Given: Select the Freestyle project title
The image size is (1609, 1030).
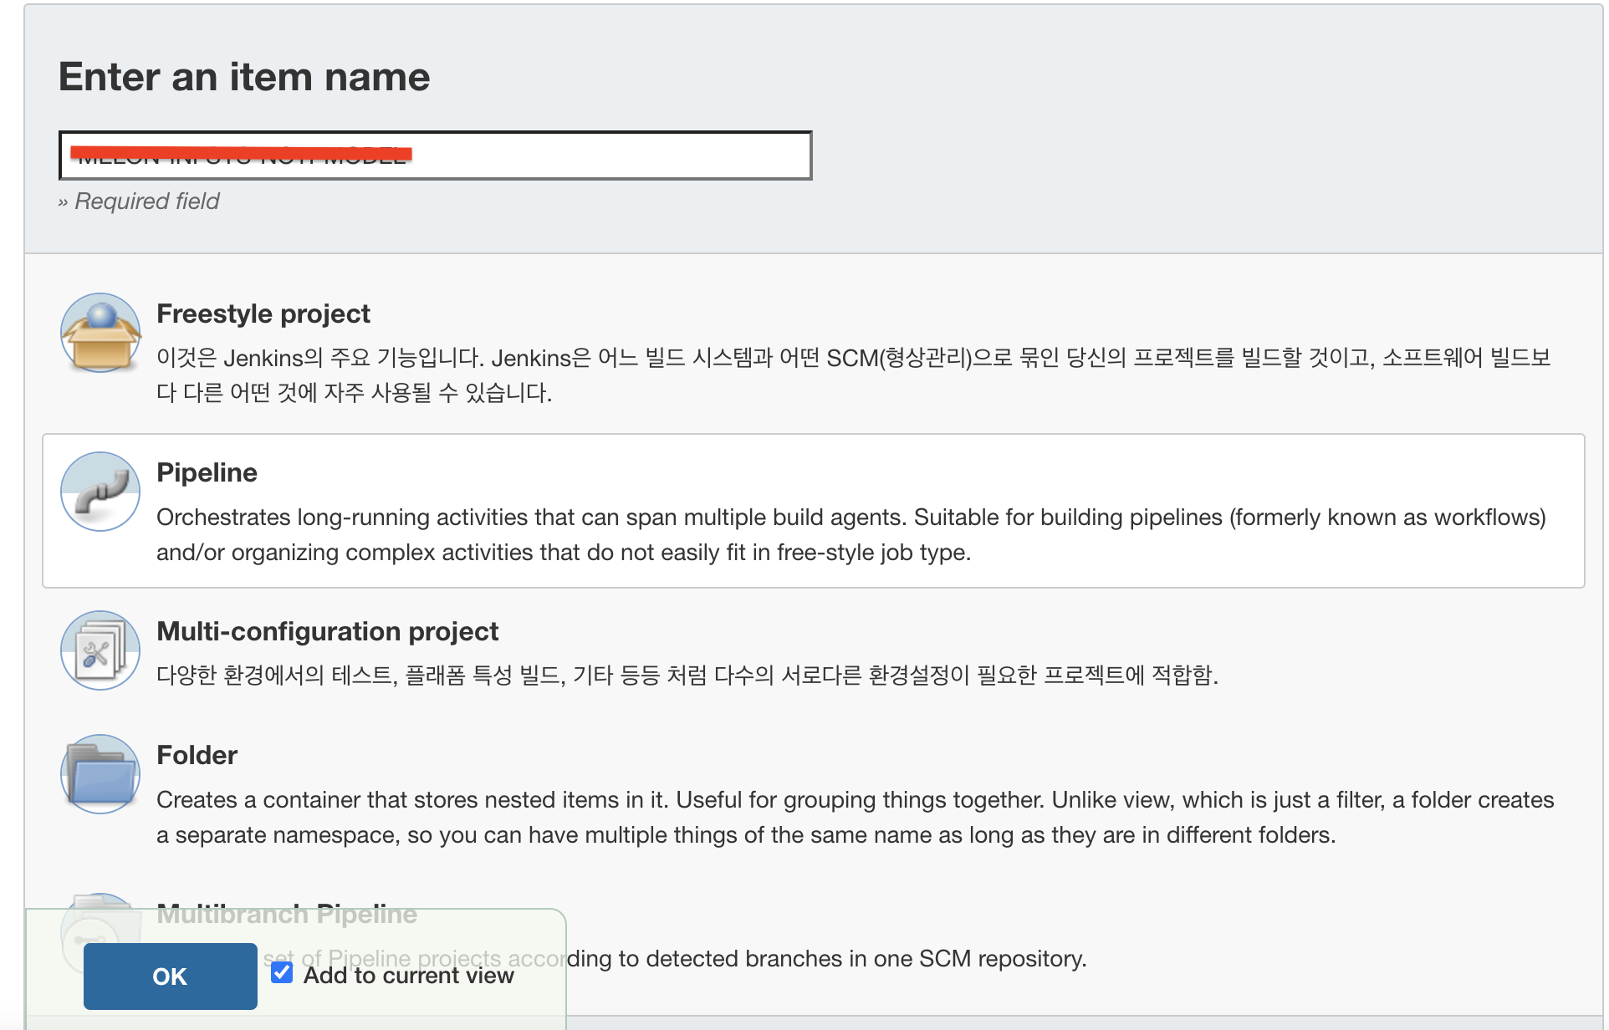Looking at the screenshot, I should coord(263,314).
